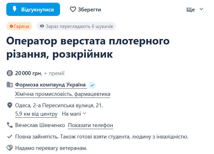Click the phone handset icon
The height and width of the screenshot is (154, 214).
tap(10, 125)
